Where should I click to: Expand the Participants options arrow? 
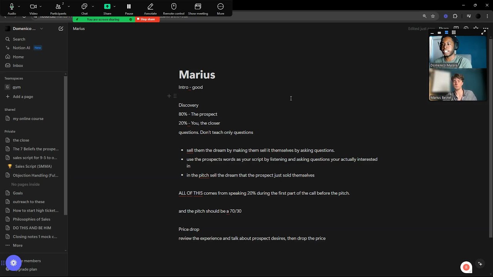[69, 7]
